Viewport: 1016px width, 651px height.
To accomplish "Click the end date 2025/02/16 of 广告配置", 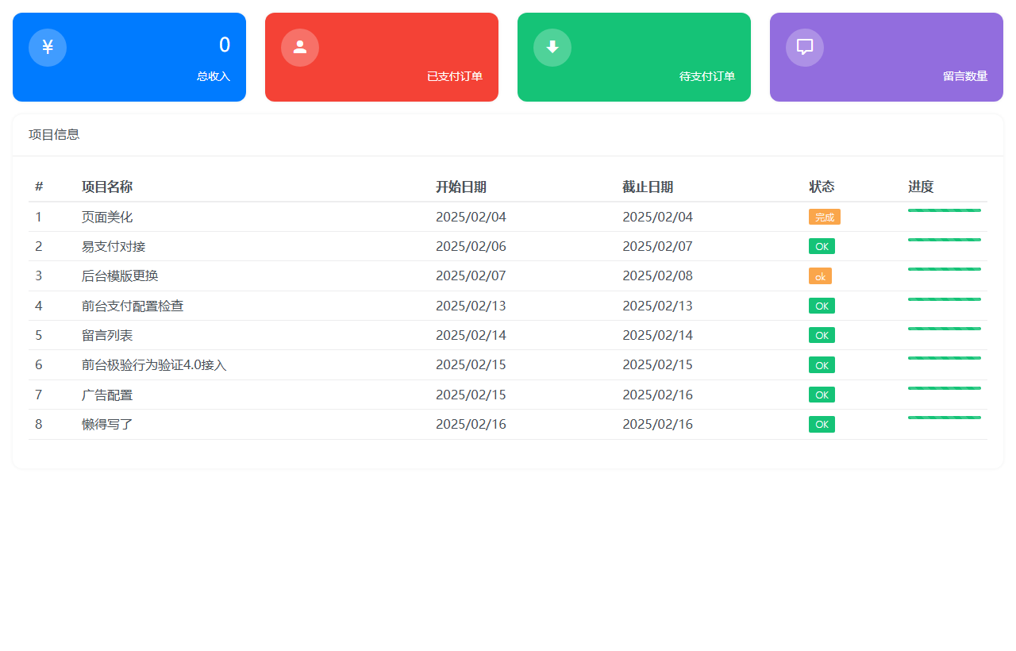I will (657, 395).
